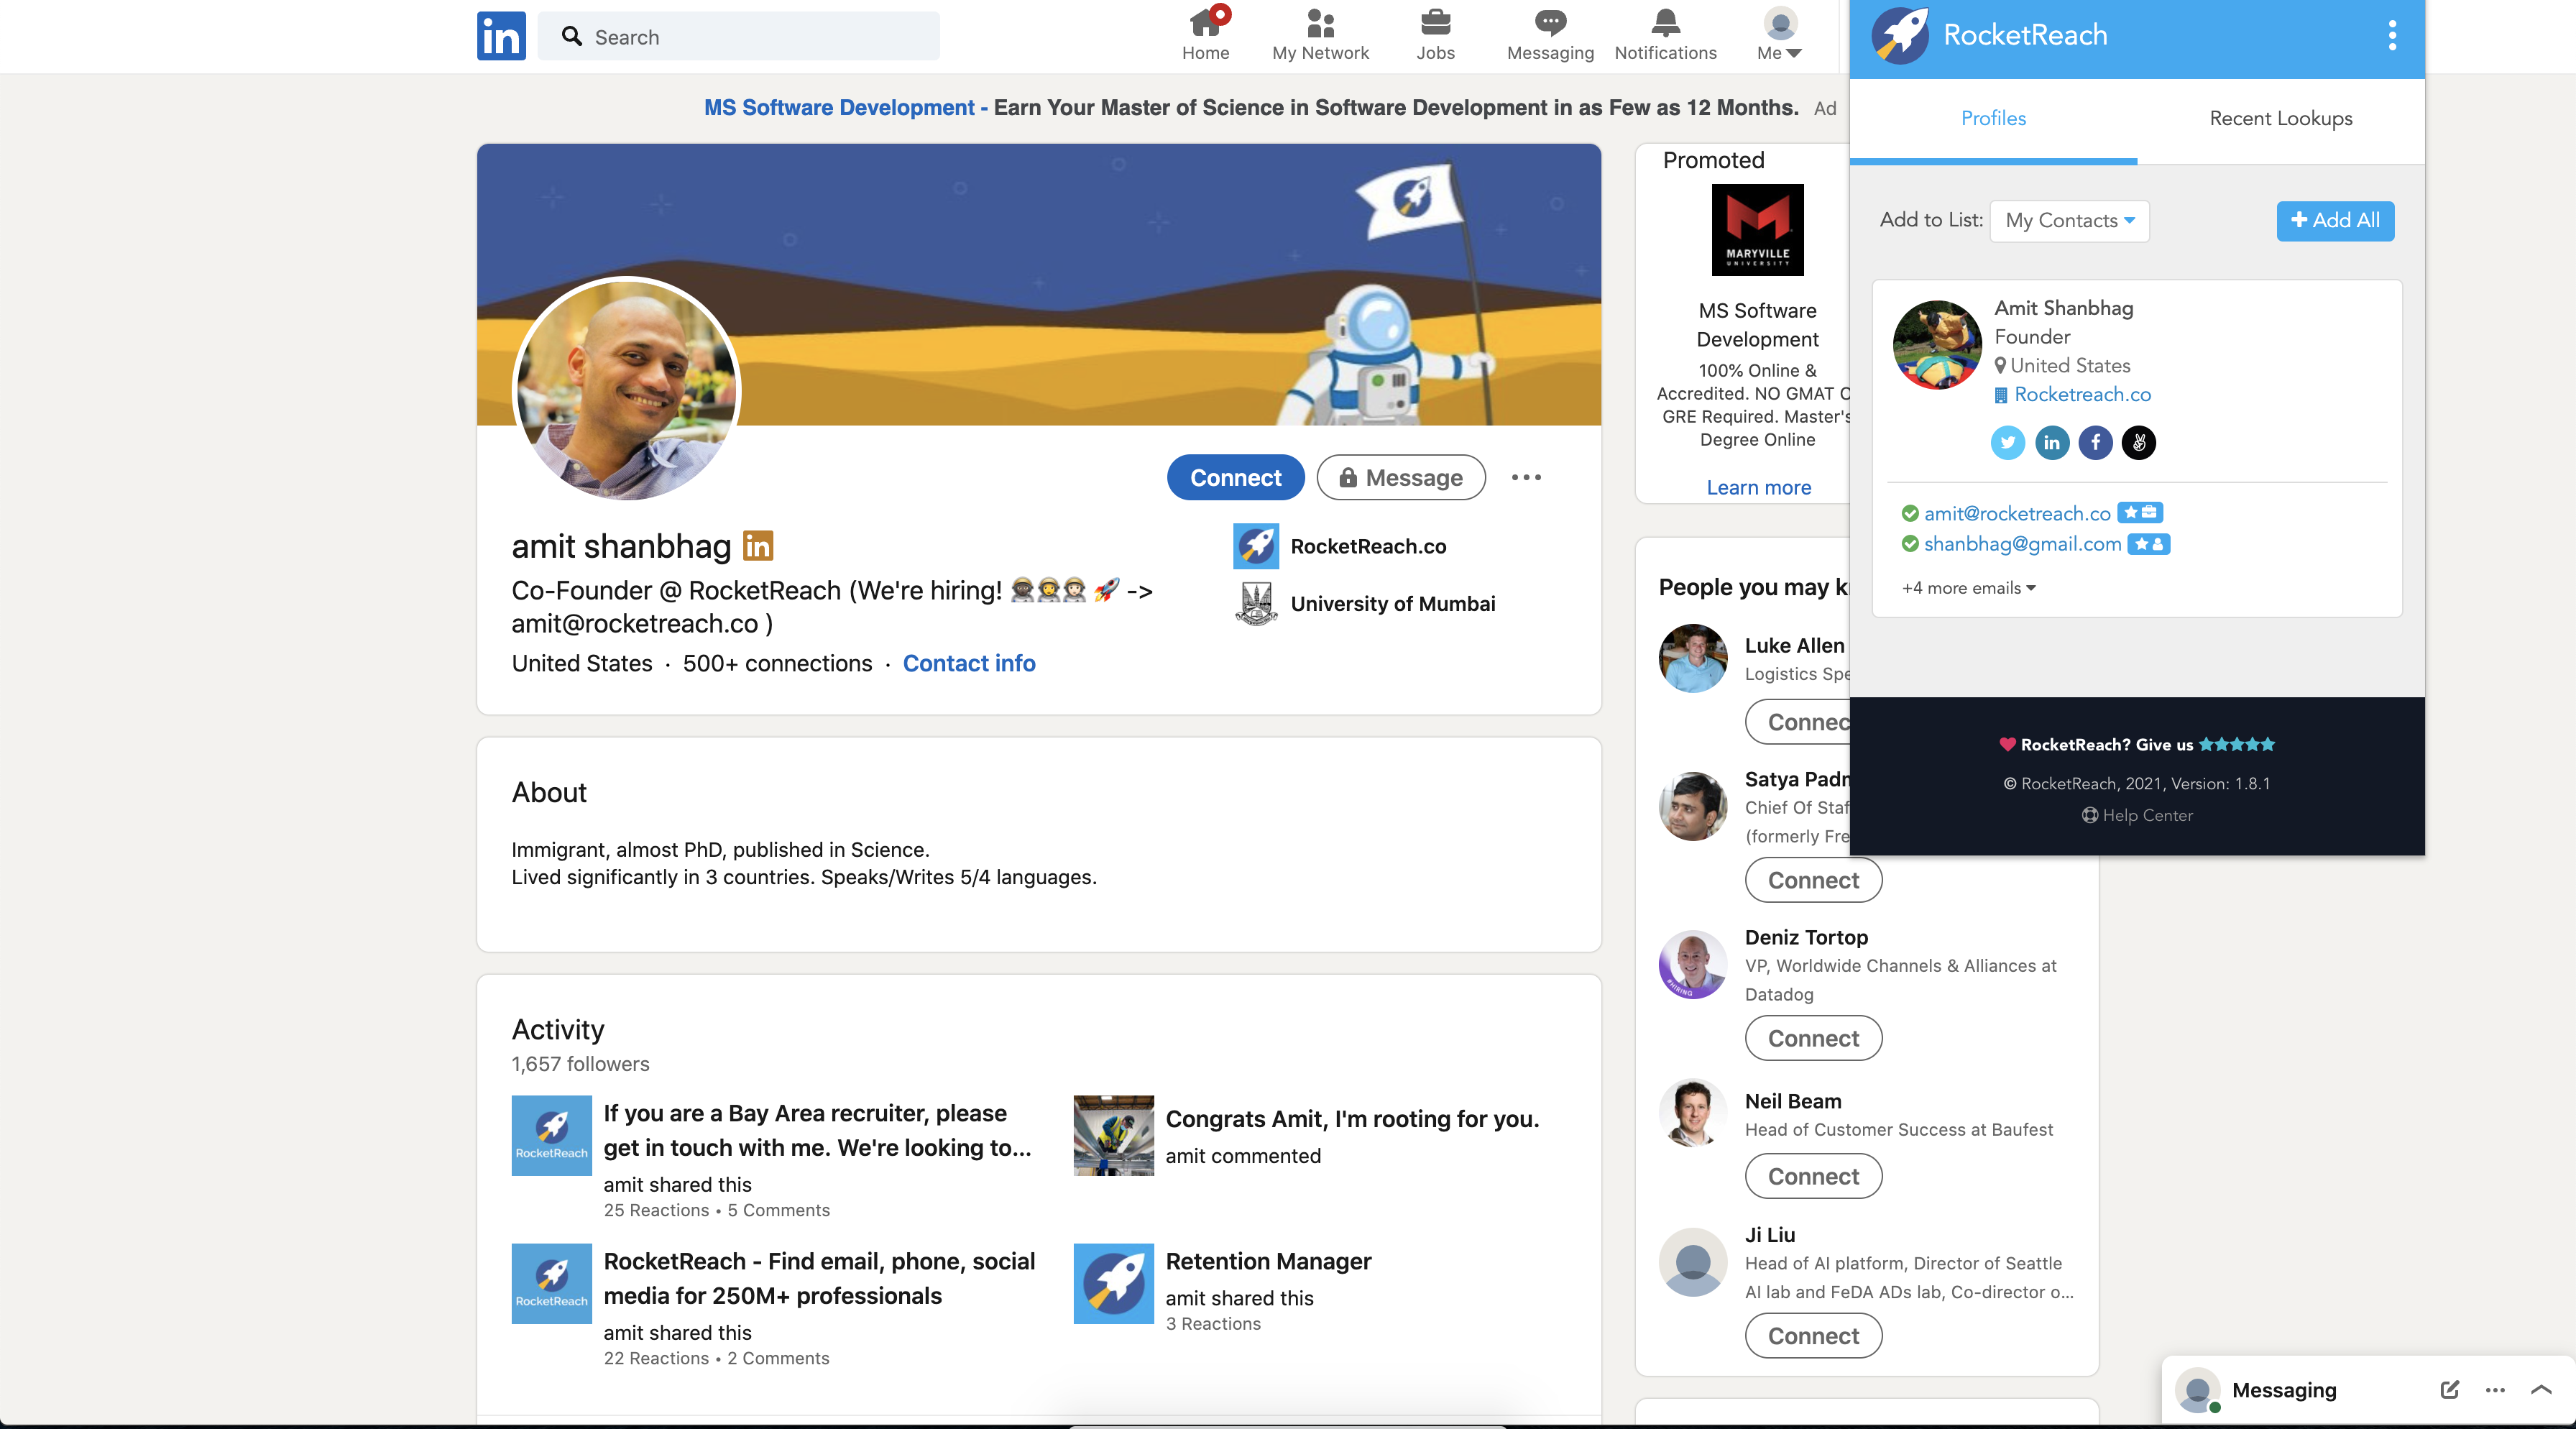Viewport: 2576px width, 1429px height.
Task: Click the LinkedIn search input field
Action: coord(741,35)
